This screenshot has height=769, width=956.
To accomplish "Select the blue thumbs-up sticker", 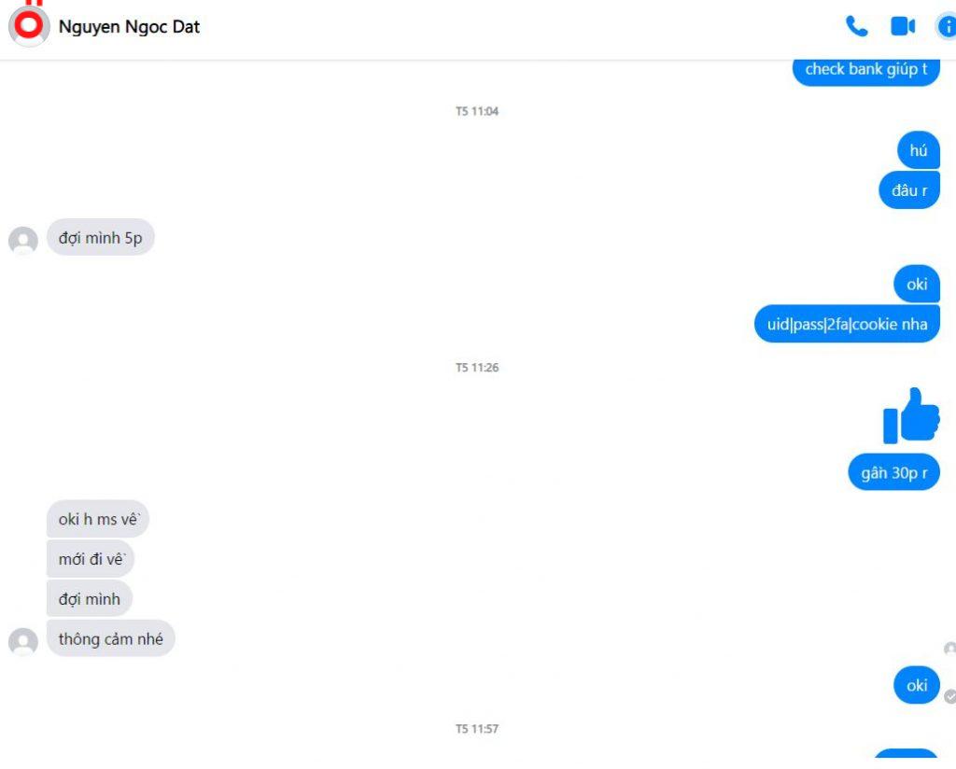I will click(x=911, y=415).
